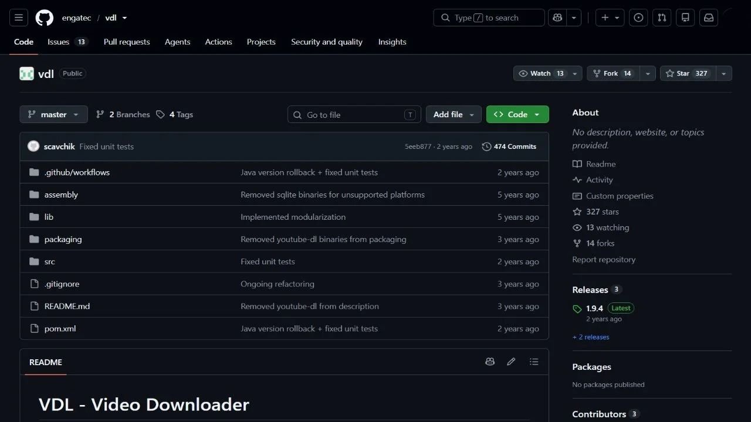Image resolution: width=751 pixels, height=422 pixels.
Task: Open the .github/workflows folder
Action: pyautogui.click(x=77, y=172)
